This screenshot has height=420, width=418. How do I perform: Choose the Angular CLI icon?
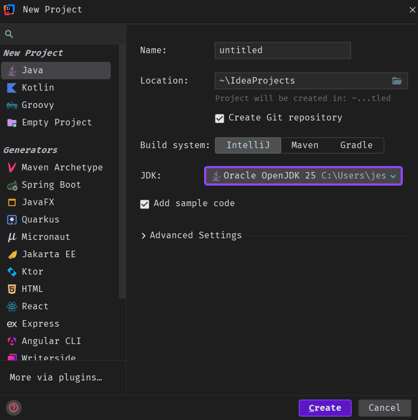[12, 341]
